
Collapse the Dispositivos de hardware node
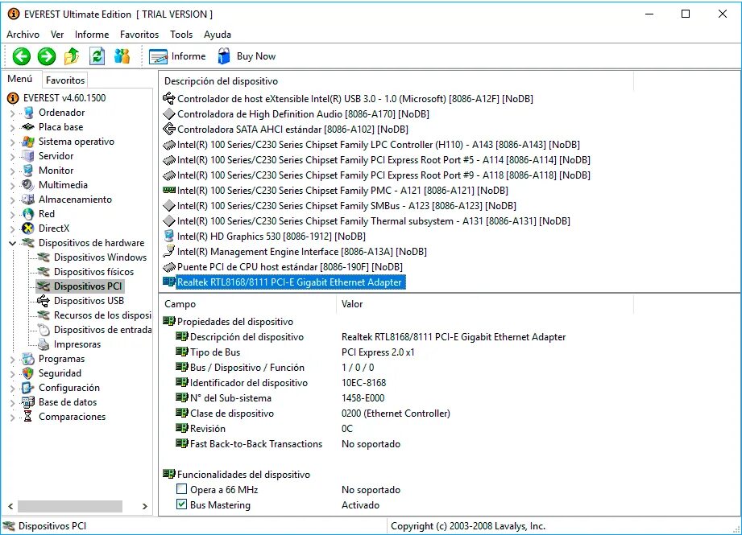(x=13, y=243)
